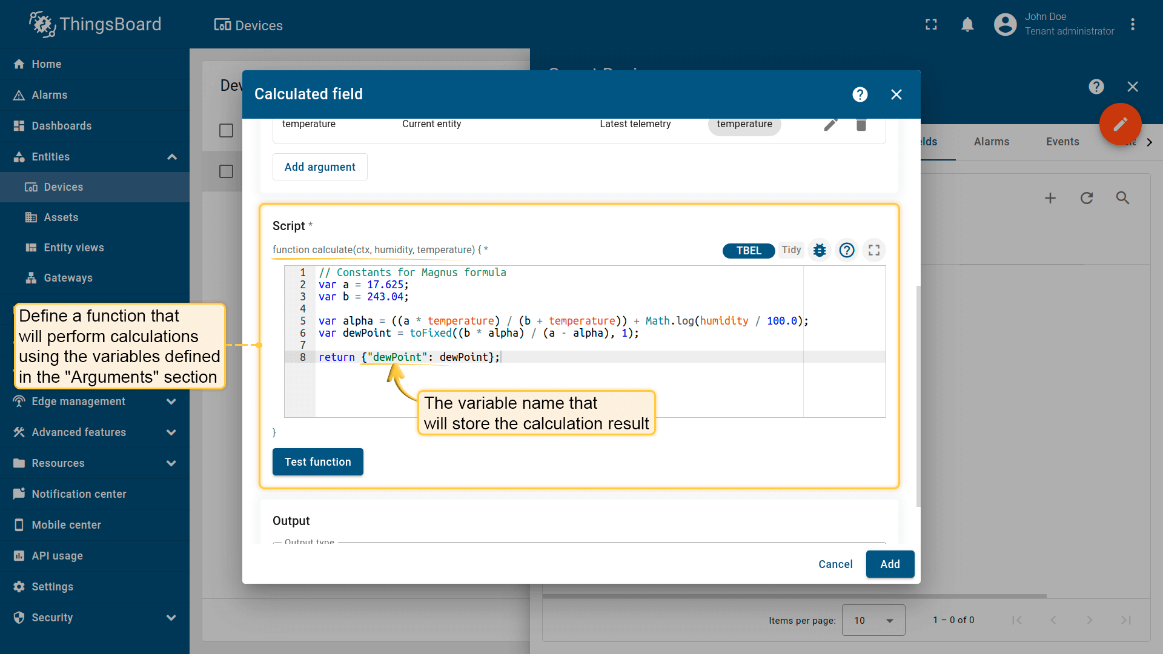
Task: Edit the temperature argument pencil icon
Action: tap(830, 124)
